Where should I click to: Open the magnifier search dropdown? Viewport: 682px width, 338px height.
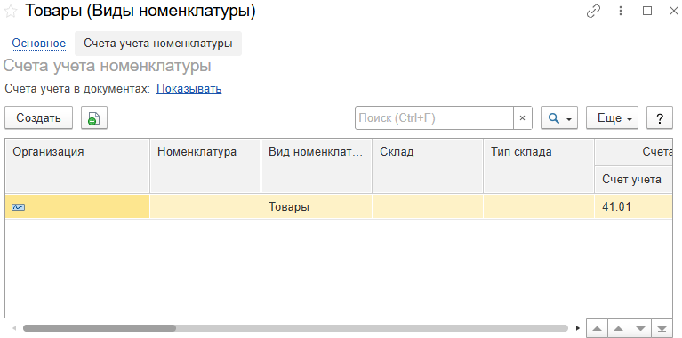(559, 118)
